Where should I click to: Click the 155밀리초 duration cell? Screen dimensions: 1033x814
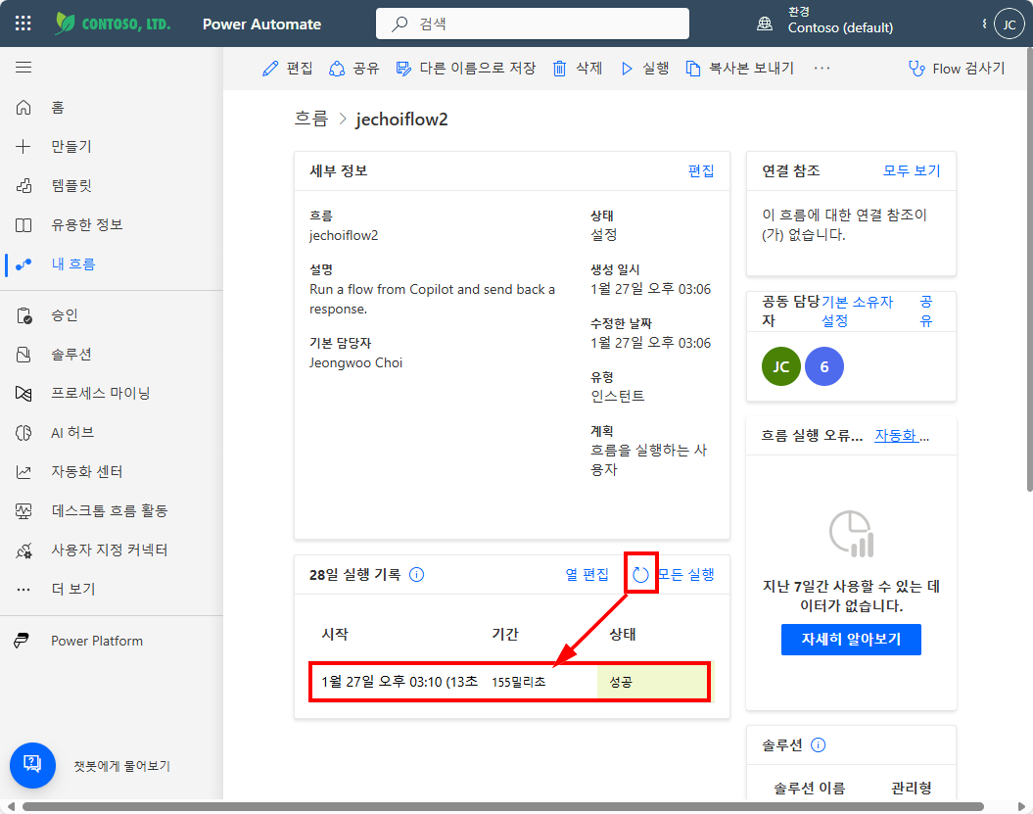(519, 682)
